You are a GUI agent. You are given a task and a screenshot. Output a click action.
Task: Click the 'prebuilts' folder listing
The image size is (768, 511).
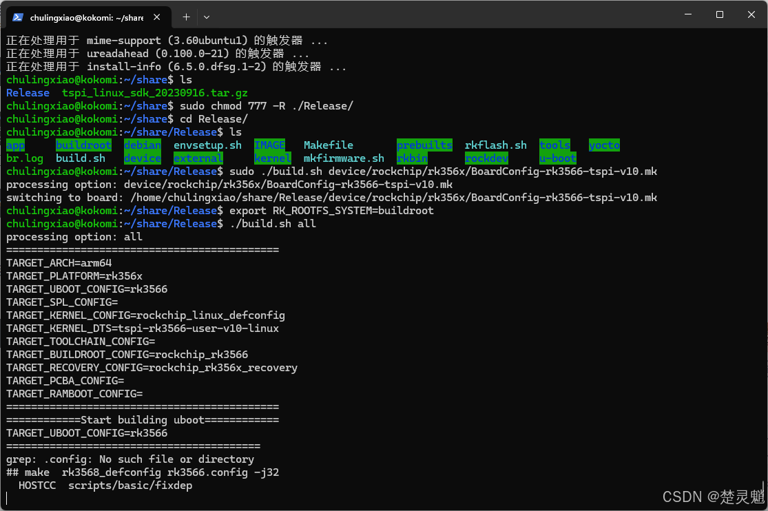(x=425, y=145)
